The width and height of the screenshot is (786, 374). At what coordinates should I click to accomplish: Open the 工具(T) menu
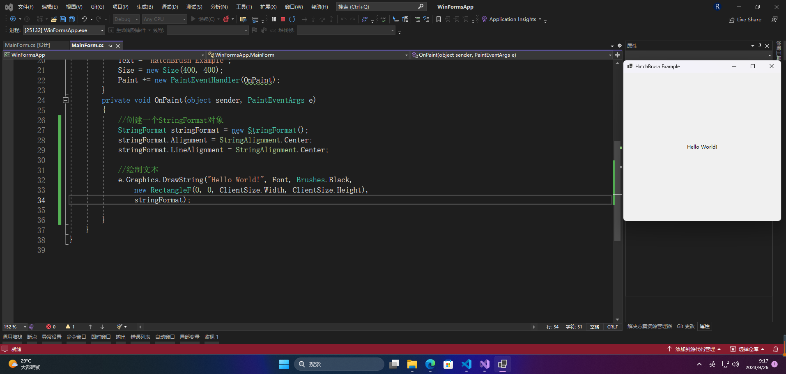(x=244, y=7)
